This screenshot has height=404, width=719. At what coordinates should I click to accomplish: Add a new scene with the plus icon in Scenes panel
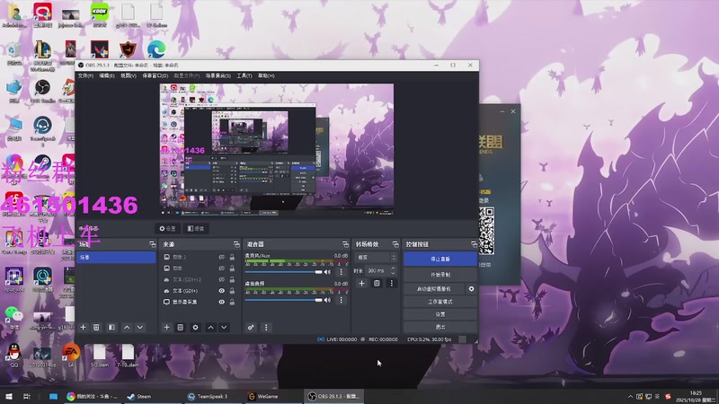tap(83, 328)
